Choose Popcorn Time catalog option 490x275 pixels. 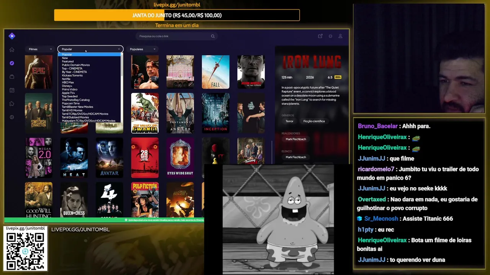pyautogui.click(x=89, y=103)
